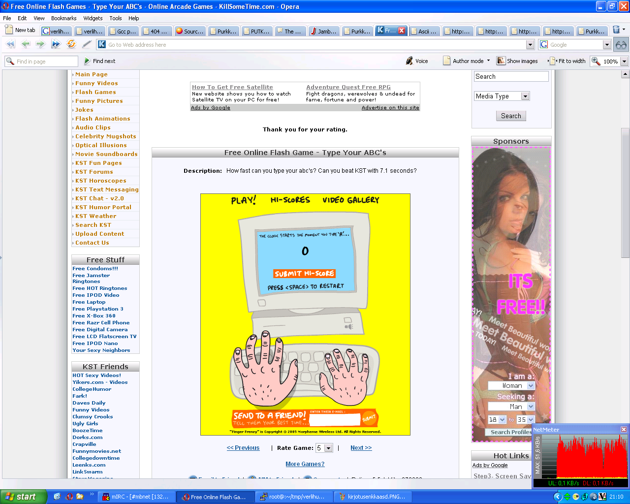This screenshot has height=504, width=630.
Task: Switch to kirjotusenkkaasd.PNG taskbar button
Action: click(x=373, y=497)
